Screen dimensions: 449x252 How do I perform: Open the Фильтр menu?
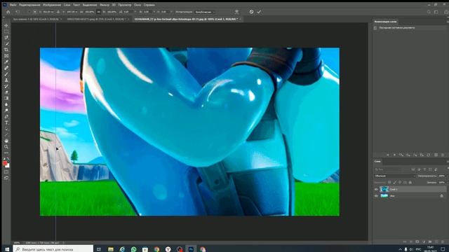click(105, 5)
